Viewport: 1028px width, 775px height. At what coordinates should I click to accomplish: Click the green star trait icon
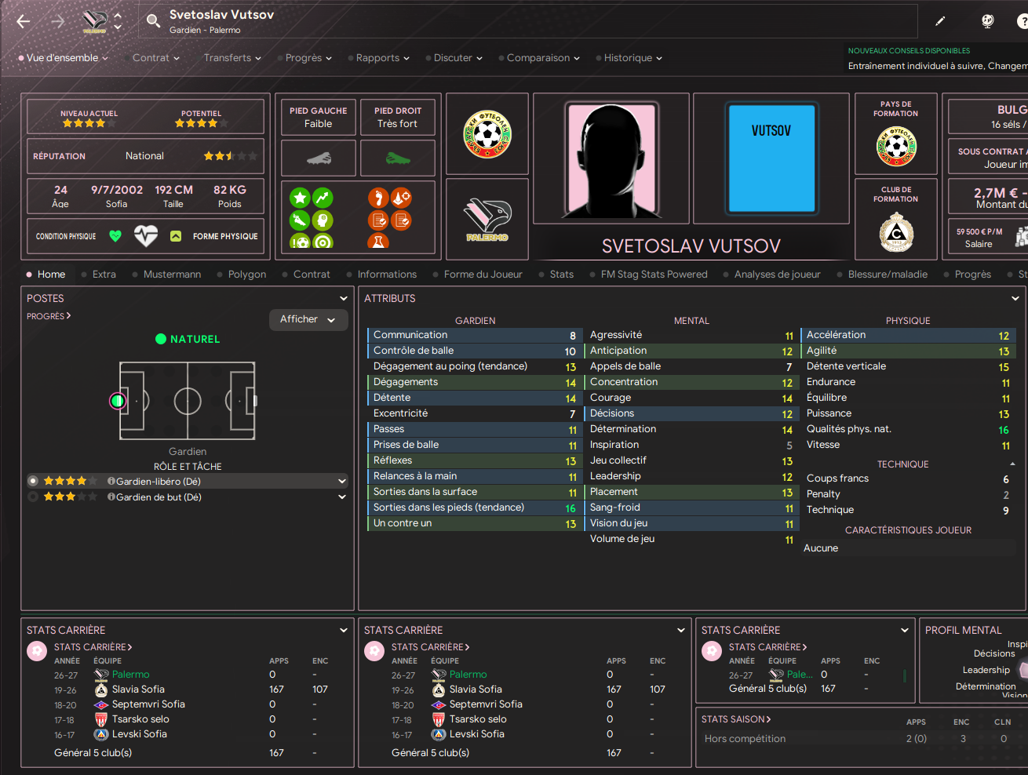300,198
